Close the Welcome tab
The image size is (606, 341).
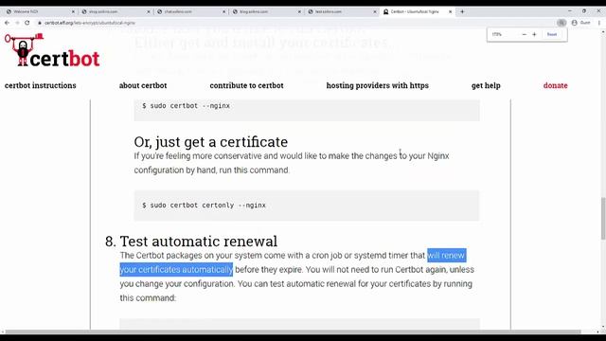point(73,11)
